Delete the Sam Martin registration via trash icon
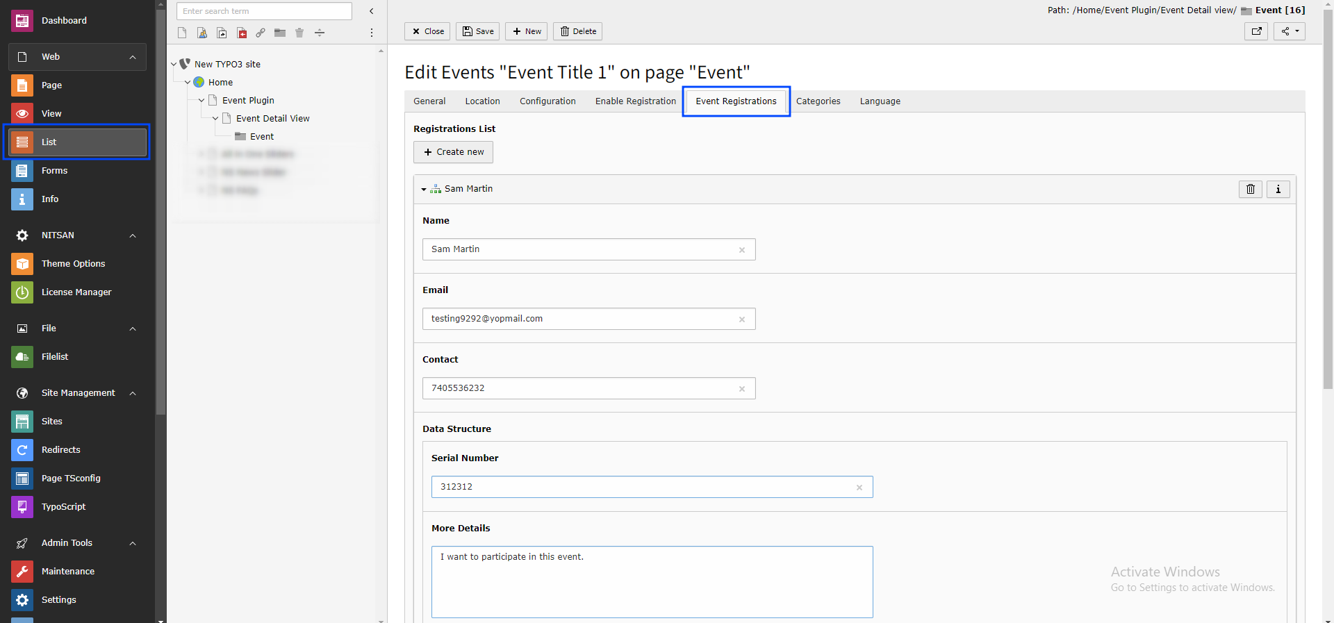This screenshot has height=623, width=1334. click(1251, 189)
